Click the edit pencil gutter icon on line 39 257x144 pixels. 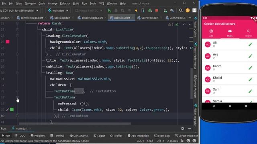(8, 110)
